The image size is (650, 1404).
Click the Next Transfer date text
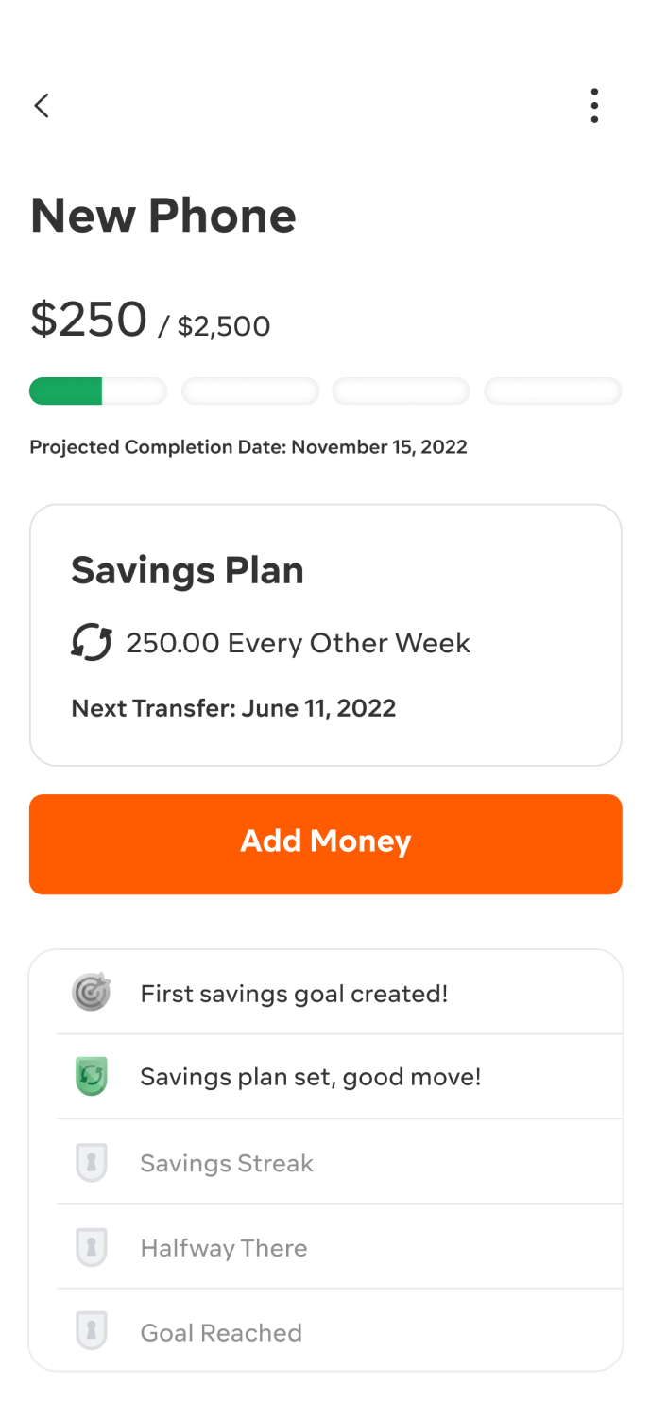[x=233, y=708]
